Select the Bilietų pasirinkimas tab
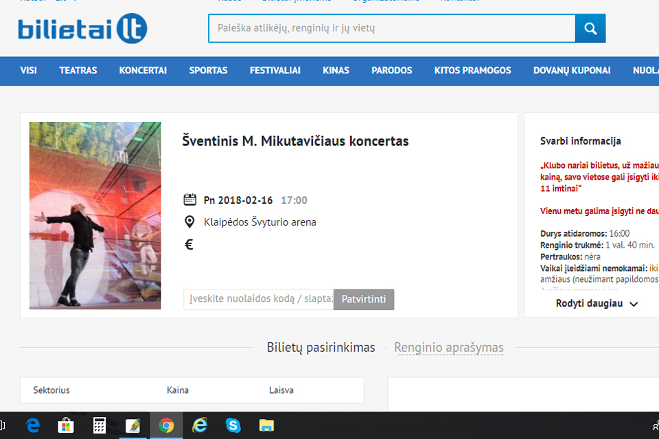Image resolution: width=659 pixels, height=439 pixels. [321, 348]
